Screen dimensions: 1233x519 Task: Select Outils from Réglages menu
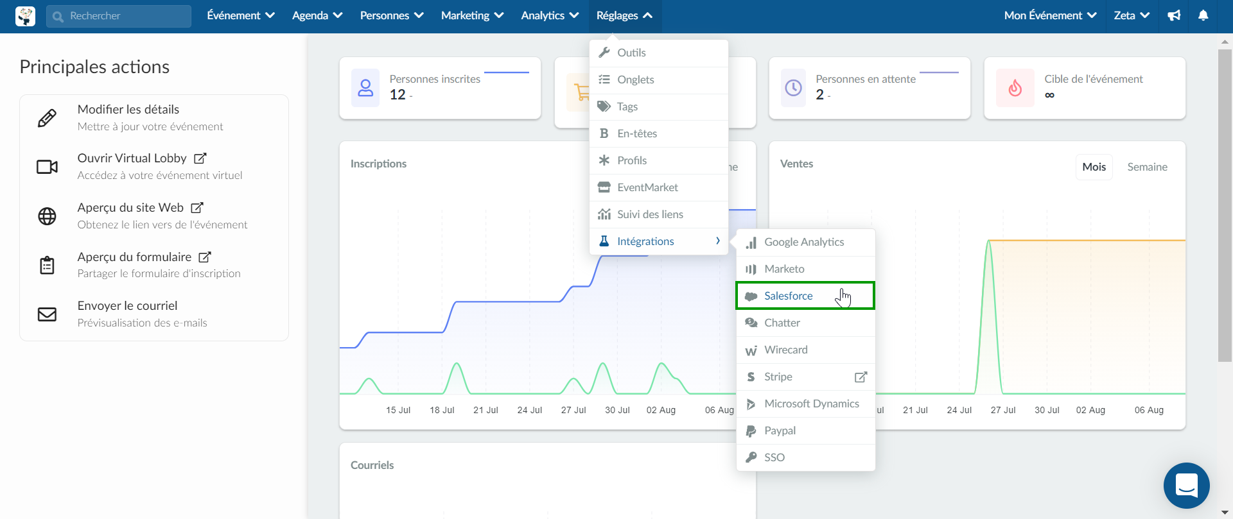click(x=659, y=53)
